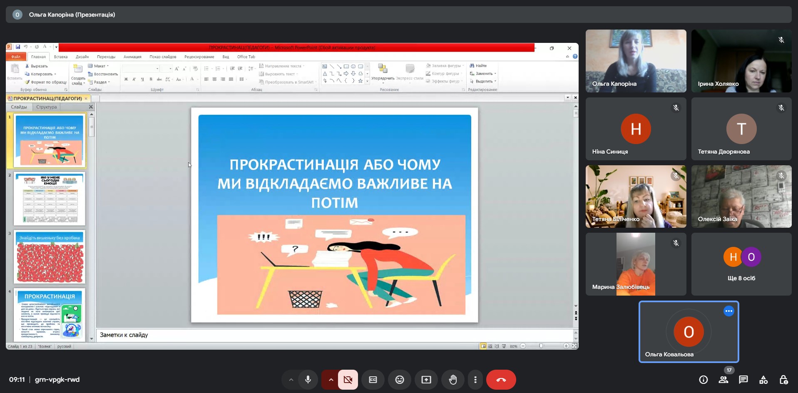The width and height of the screenshot is (798, 393).
Task: Show the participants list icon
Action: point(723,380)
